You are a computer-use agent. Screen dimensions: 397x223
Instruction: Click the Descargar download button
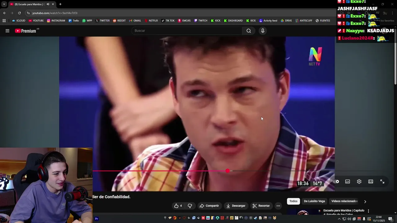tap(236, 206)
